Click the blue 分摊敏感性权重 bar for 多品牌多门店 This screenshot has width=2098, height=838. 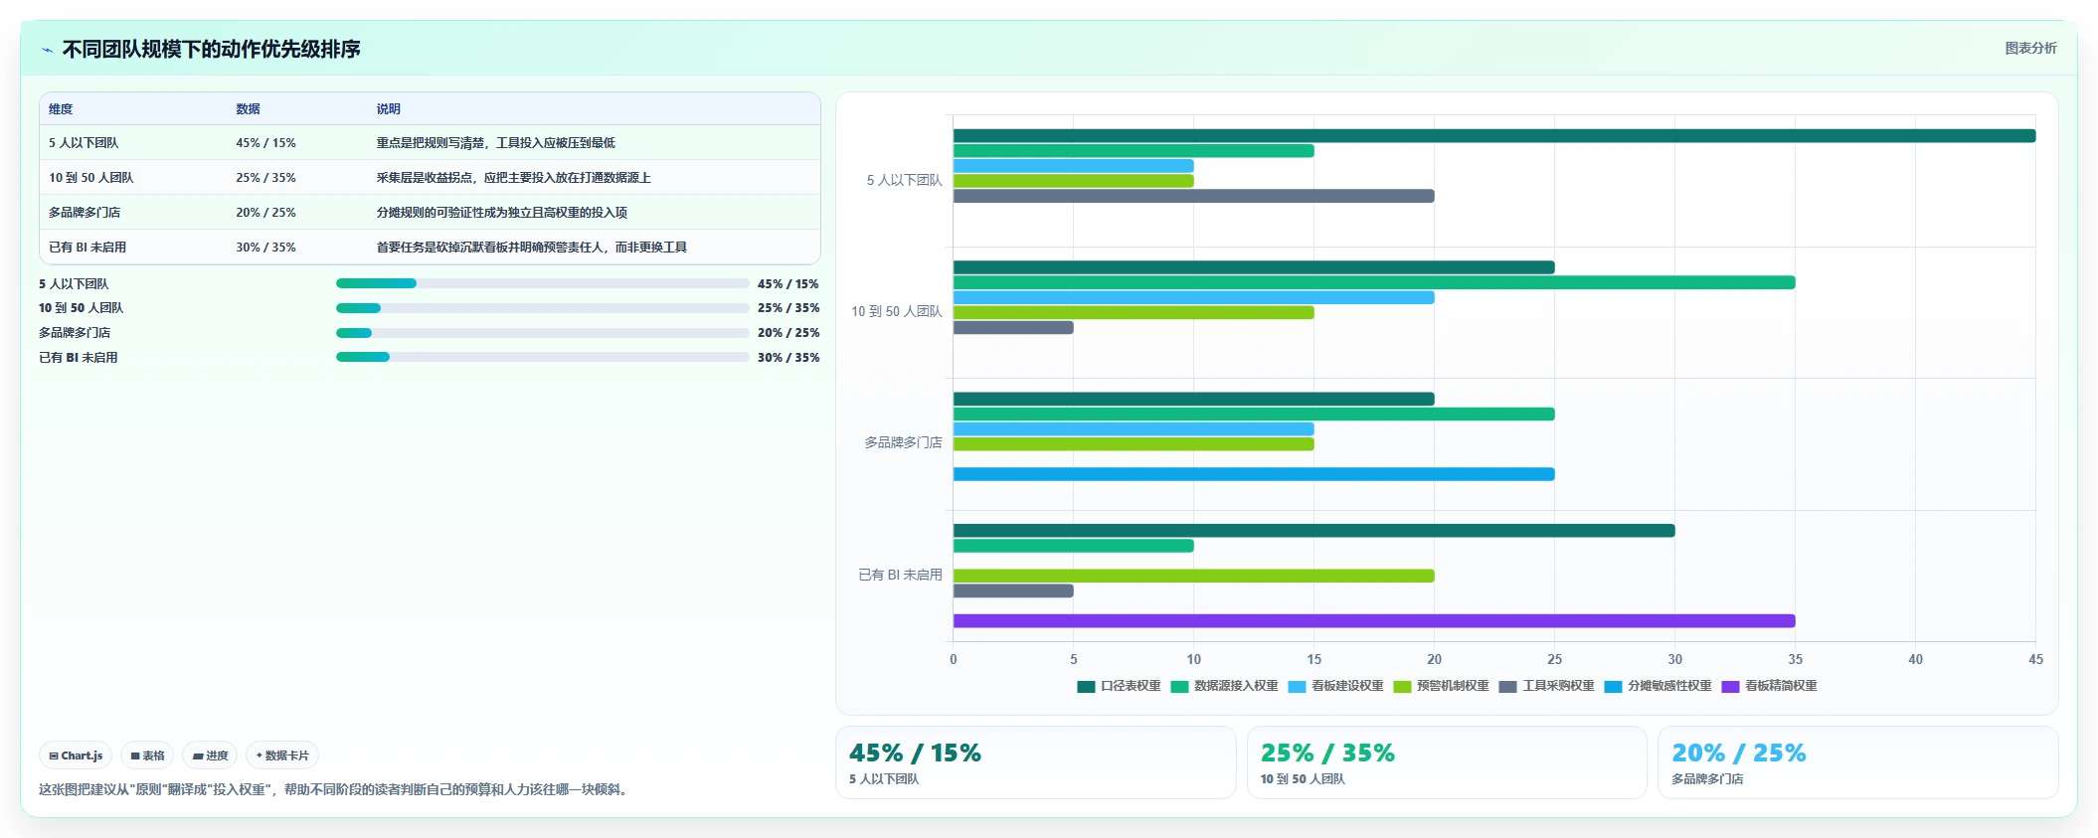coord(1254,474)
